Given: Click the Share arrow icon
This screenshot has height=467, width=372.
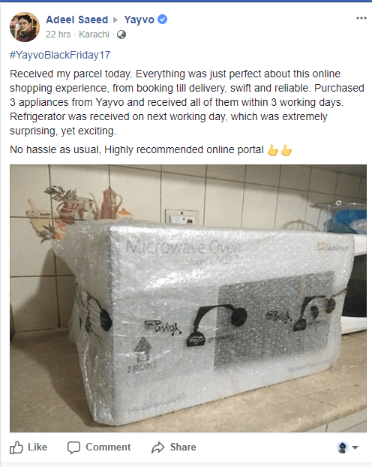Looking at the screenshot, I should (x=158, y=447).
